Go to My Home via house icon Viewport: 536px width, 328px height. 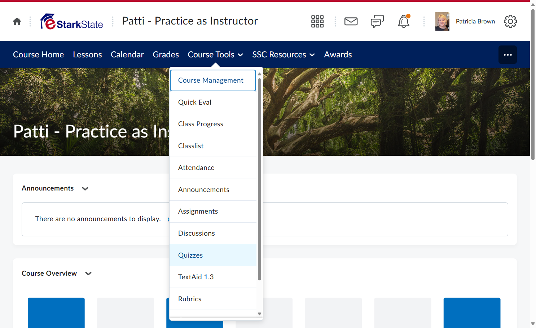click(17, 22)
